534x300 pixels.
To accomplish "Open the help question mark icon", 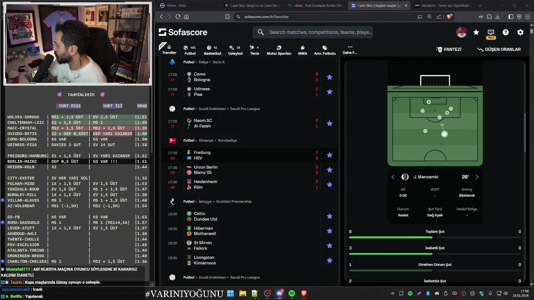I will (x=506, y=32).
